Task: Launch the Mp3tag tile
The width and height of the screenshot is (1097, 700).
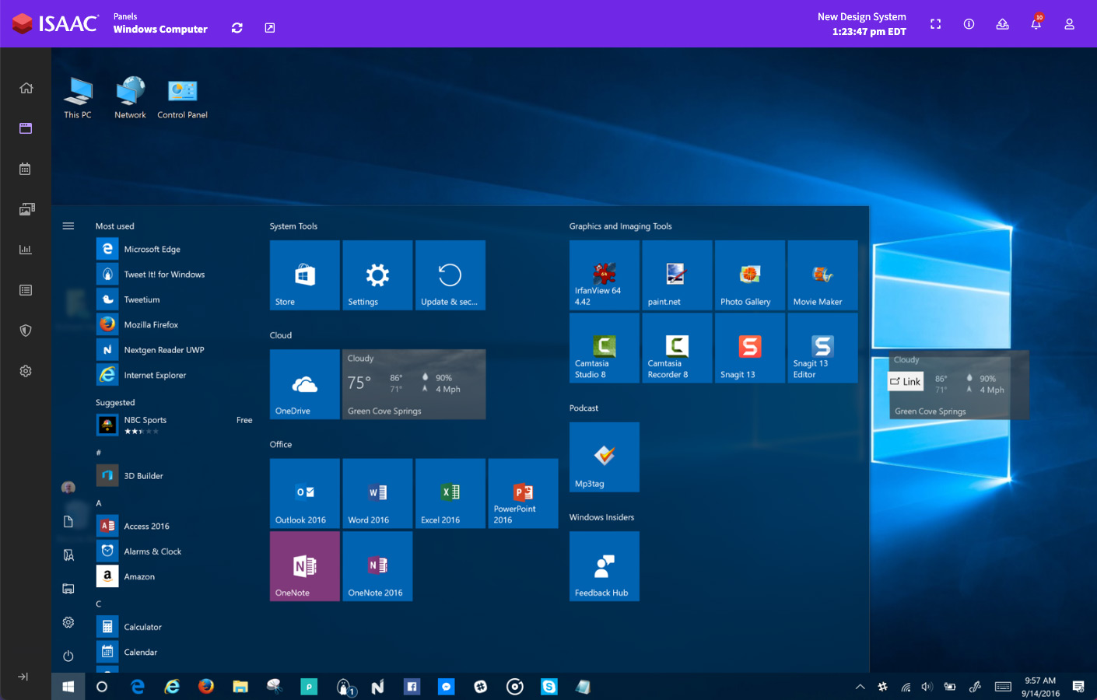Action: pyautogui.click(x=605, y=457)
